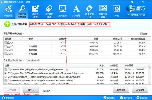Select the 垃圾文件深度清理 magnifier icon
The image size is (152, 100).
22,8
